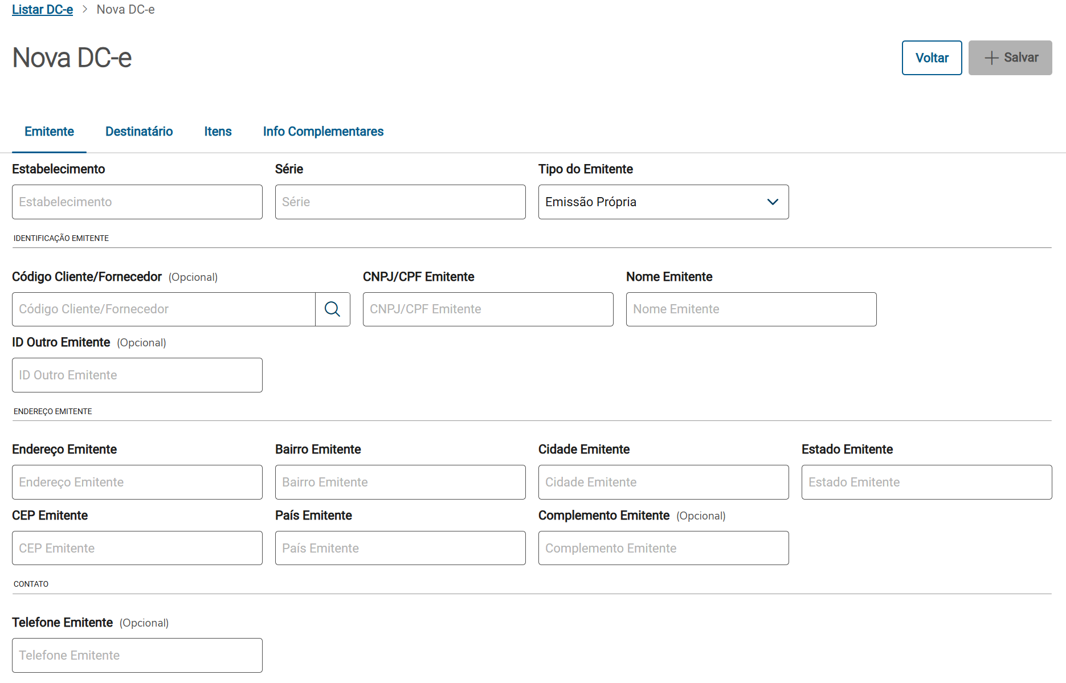Open the Itens tab
This screenshot has width=1066, height=683.
(218, 132)
